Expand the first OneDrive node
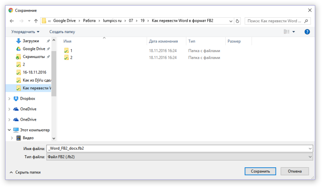The image size is (322, 187). coord(9,109)
